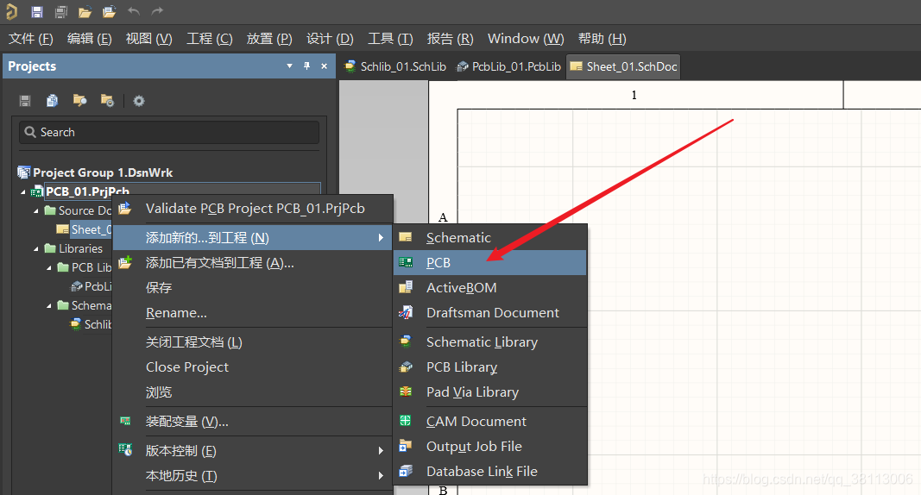Switch to the Schlib_01.SchLib tab
Viewport: 921px width, 495px height.
395,66
